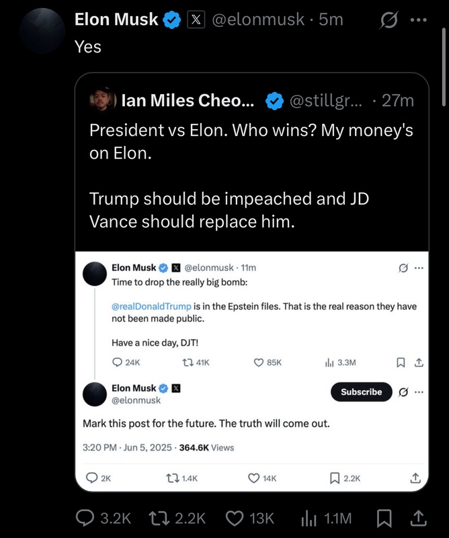Open the three-dot menu beside Subscribe
449x538 pixels.
[419, 392]
